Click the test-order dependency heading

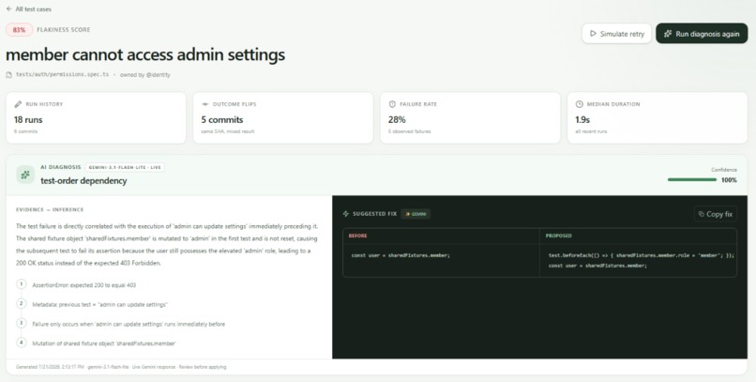pyautogui.click(x=83, y=181)
